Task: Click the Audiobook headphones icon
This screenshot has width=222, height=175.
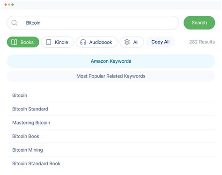Action: click(x=83, y=42)
